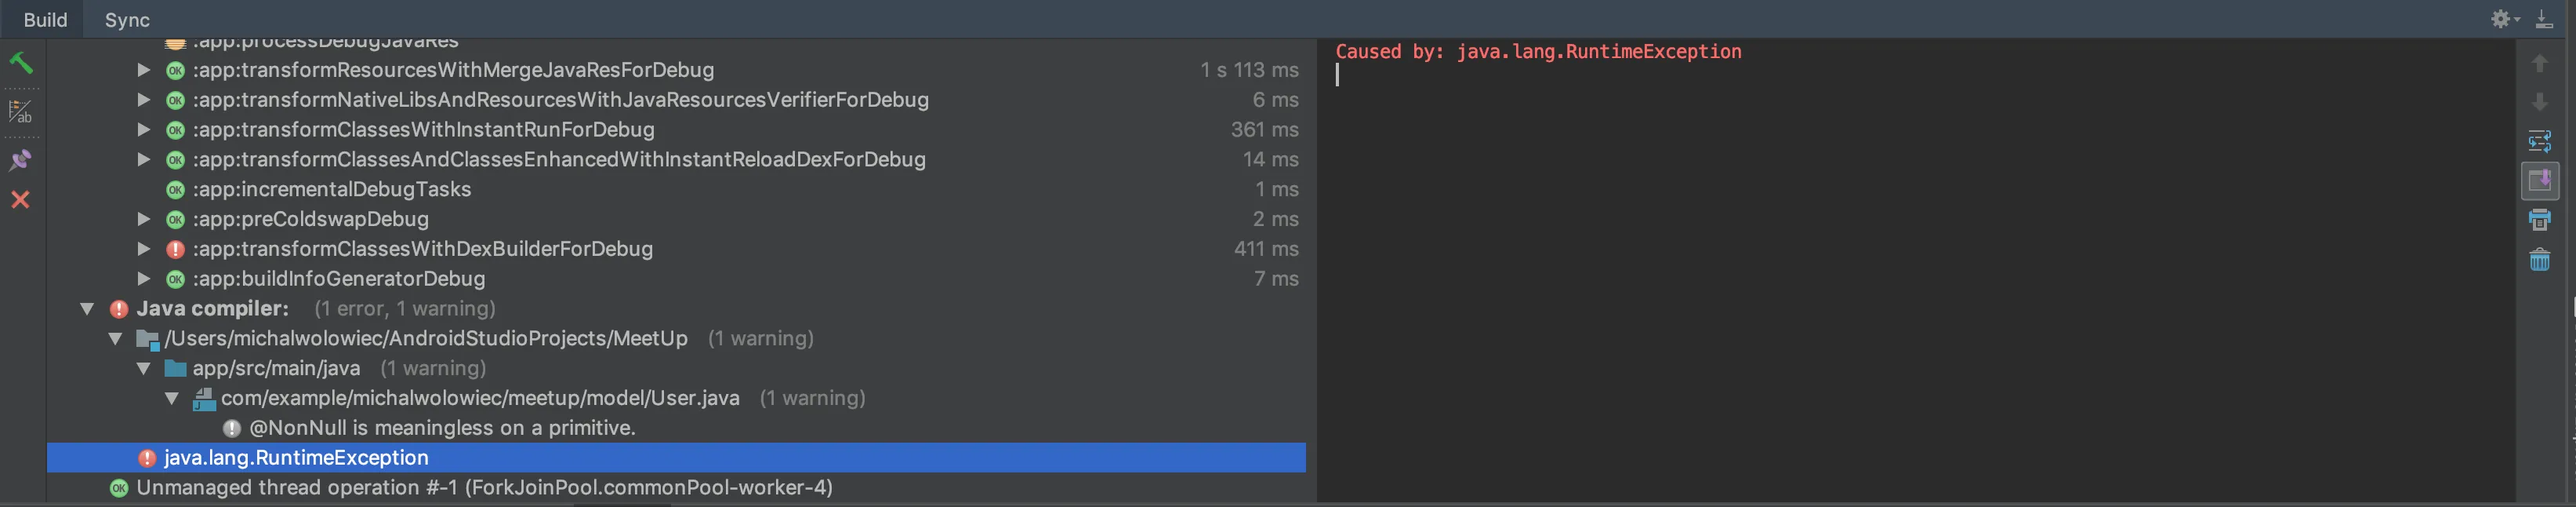This screenshot has height=507, width=2576.
Task: Toggle scroll to end of console
Action: [2540, 181]
